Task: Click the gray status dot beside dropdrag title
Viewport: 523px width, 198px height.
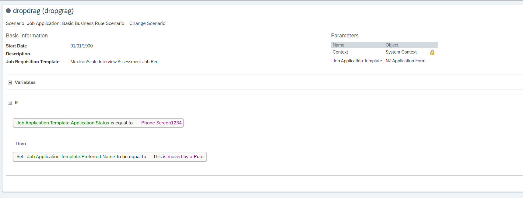Action: click(x=9, y=11)
